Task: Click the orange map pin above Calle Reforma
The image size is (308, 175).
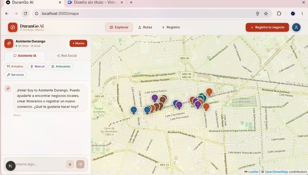Action: tap(206, 106)
